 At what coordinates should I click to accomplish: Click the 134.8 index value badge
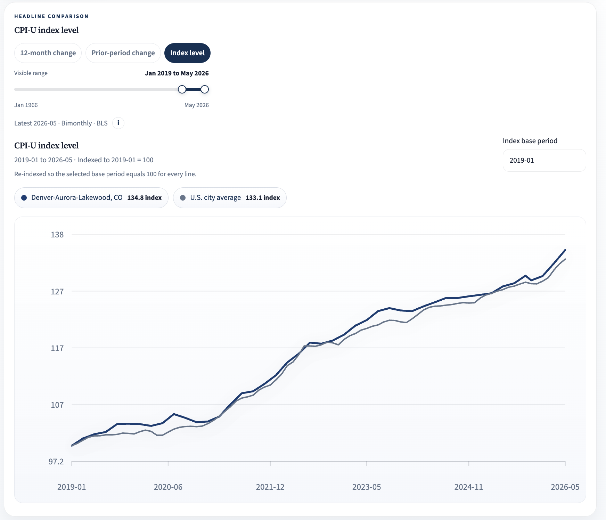pos(145,198)
